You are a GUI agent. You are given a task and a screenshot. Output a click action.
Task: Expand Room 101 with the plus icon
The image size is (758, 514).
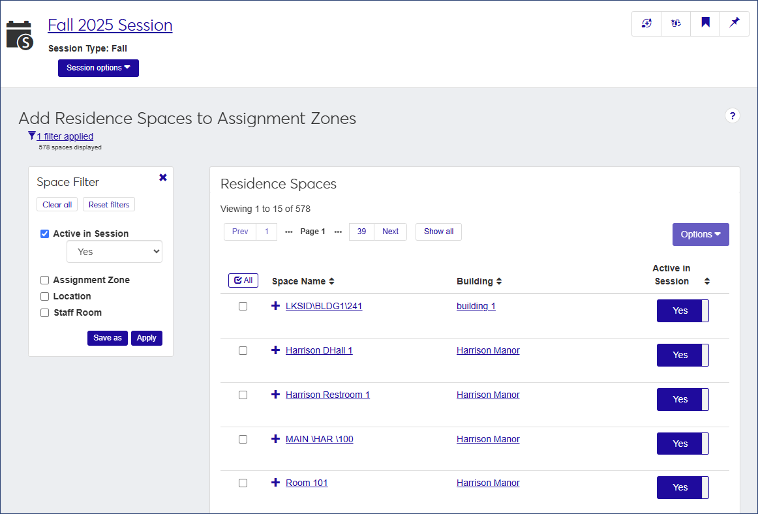275,483
